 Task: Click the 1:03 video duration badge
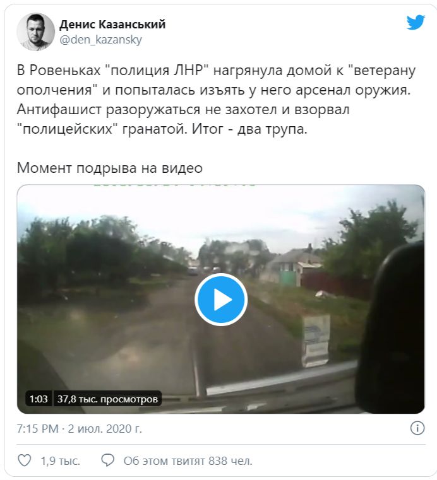point(39,399)
